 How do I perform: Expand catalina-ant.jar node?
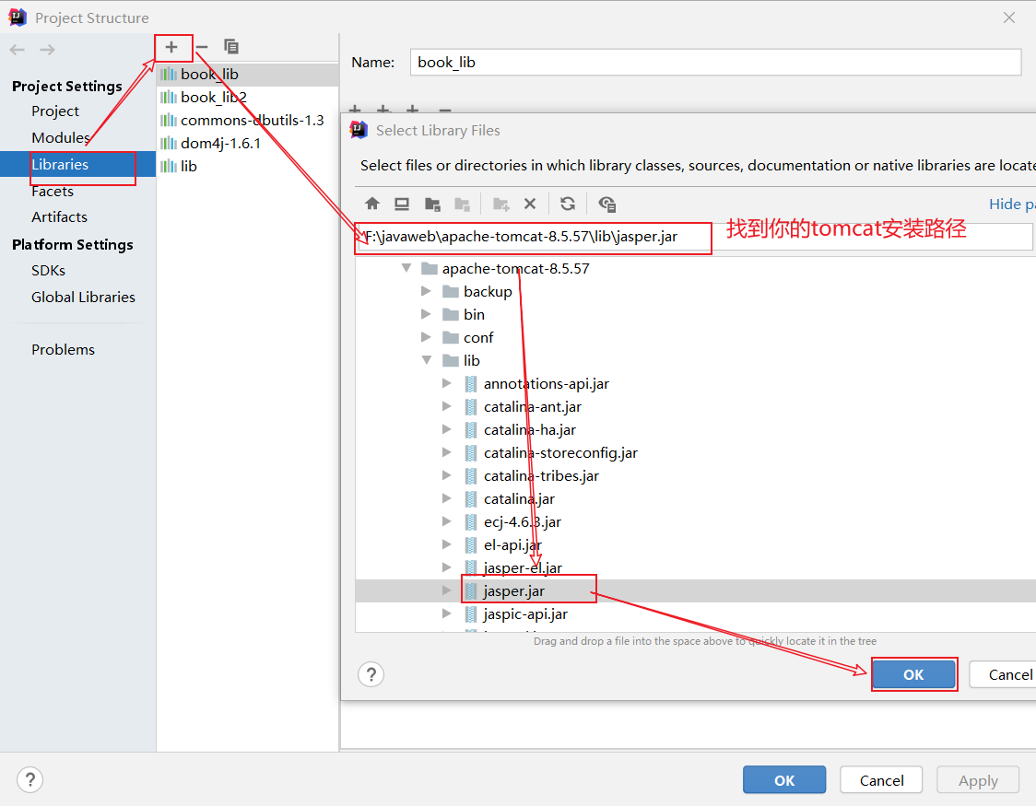[x=447, y=406]
